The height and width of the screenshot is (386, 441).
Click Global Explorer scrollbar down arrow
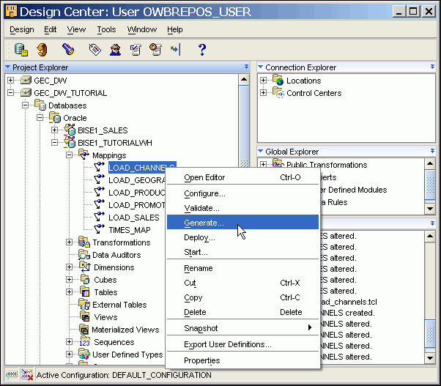[430, 209]
